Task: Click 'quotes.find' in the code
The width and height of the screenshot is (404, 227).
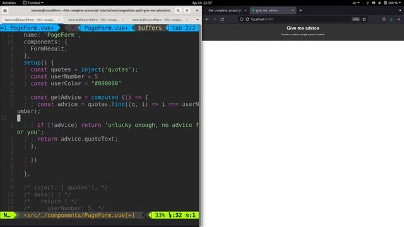Action: pyautogui.click(x=106, y=104)
